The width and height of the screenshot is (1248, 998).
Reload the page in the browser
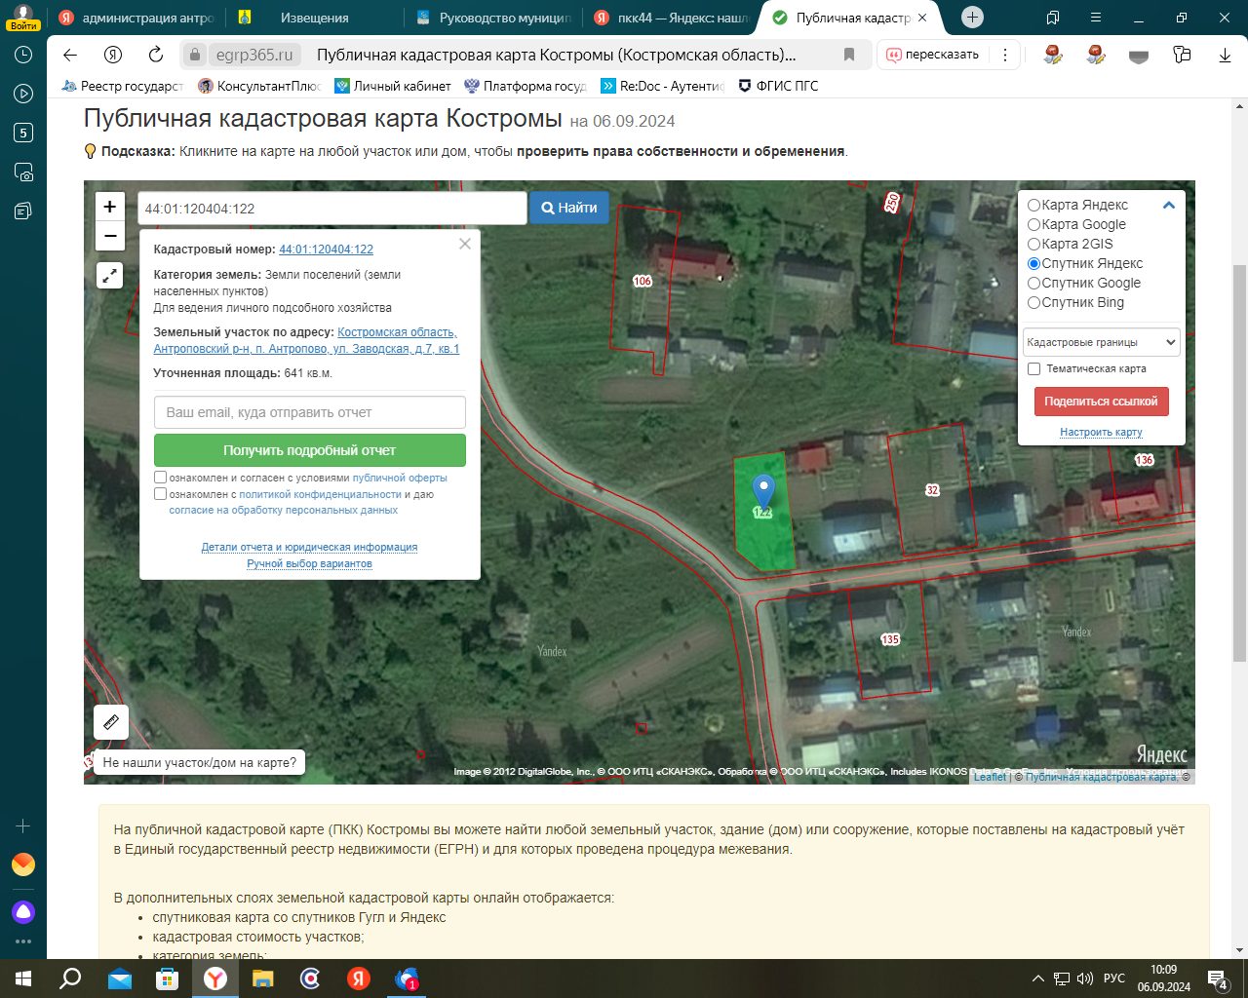pyautogui.click(x=156, y=56)
